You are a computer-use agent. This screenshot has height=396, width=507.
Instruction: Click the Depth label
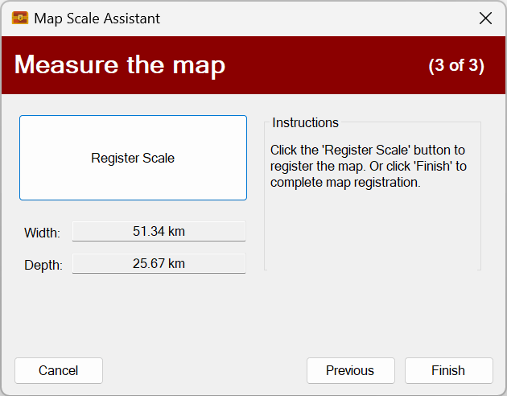[43, 265]
